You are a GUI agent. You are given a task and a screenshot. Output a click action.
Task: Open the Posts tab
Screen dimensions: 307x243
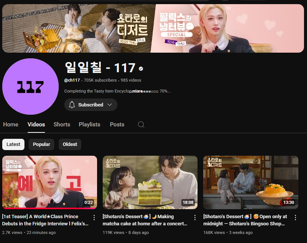[117, 125]
